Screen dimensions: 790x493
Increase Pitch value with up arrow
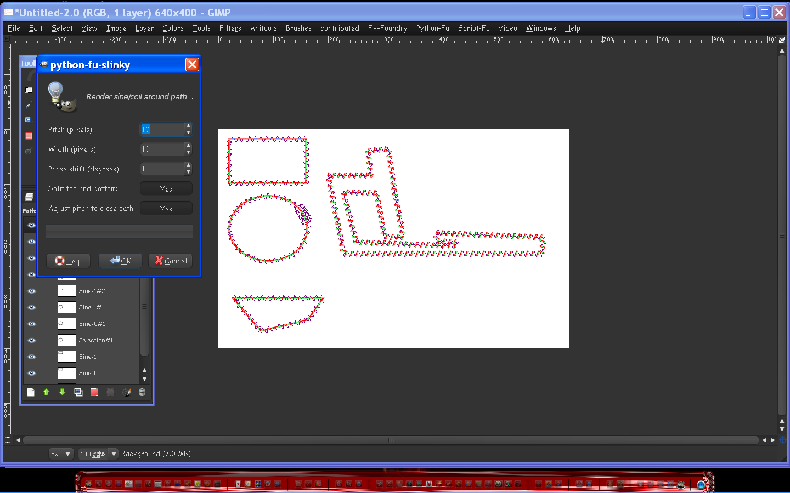click(x=188, y=126)
